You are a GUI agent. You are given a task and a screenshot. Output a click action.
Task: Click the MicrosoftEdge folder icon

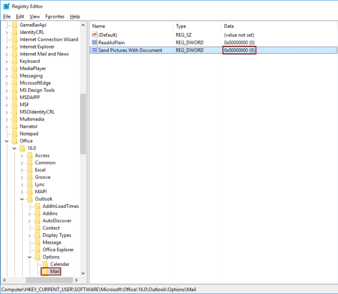click(x=15, y=83)
